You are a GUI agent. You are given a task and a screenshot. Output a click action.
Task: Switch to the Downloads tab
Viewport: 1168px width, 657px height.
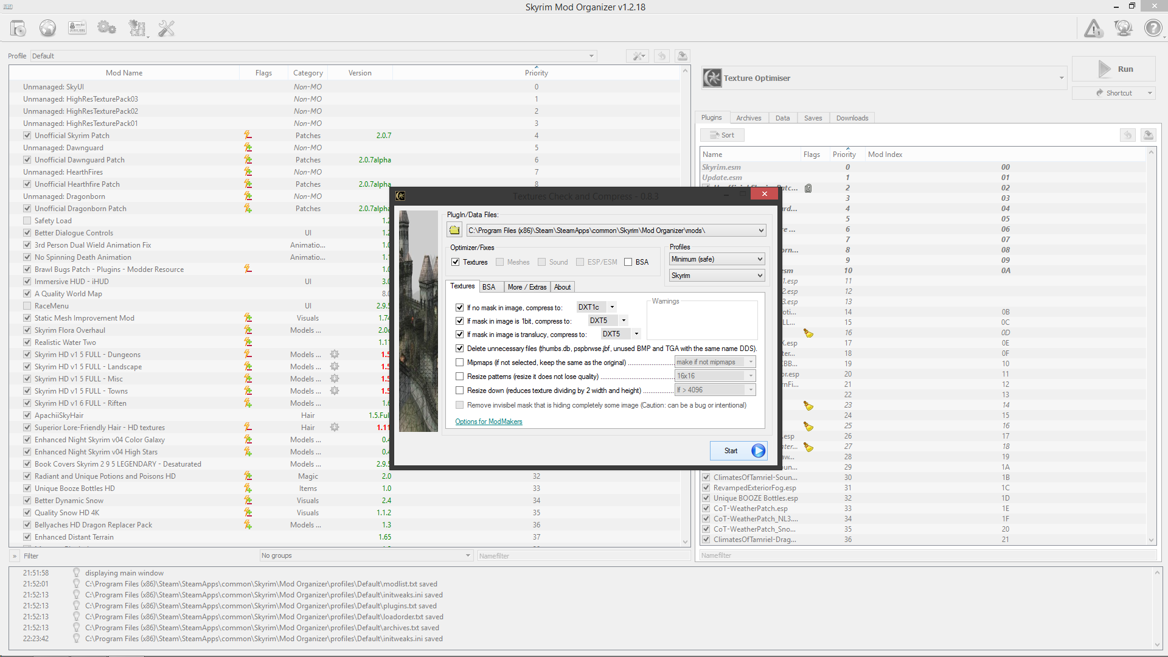tap(852, 118)
